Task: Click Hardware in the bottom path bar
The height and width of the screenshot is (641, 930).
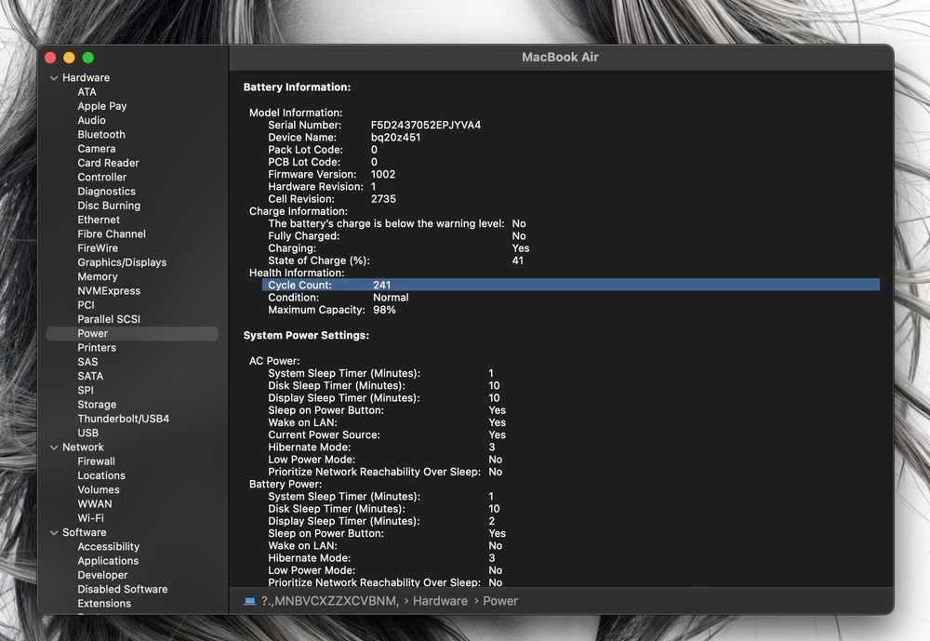Action: tap(440, 601)
